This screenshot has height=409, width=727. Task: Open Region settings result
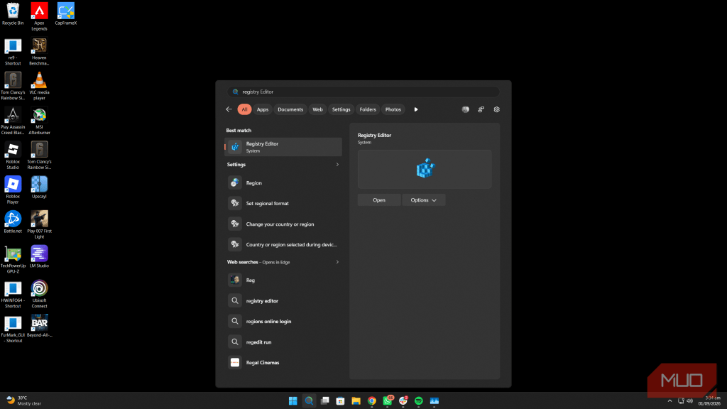coord(283,182)
